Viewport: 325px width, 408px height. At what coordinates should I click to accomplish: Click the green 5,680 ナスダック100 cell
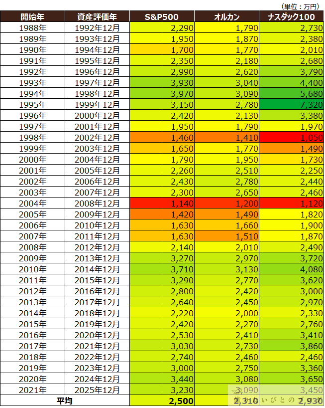pos(291,93)
